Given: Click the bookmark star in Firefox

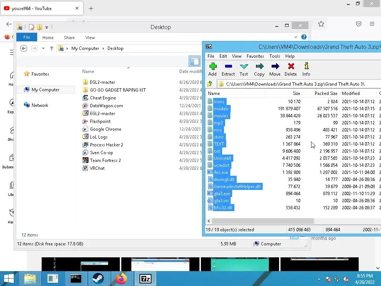Looking at the screenshot, I should point(321,24).
